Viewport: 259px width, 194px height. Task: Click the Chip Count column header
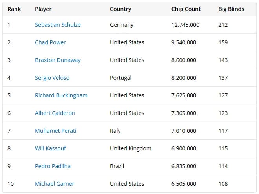coord(186,9)
